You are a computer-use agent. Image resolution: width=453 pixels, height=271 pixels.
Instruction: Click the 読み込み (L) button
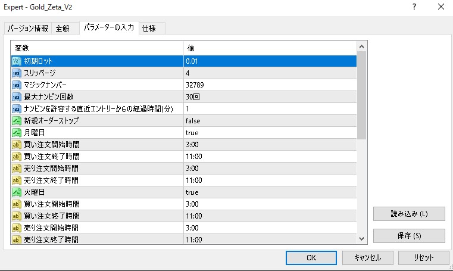click(x=409, y=214)
